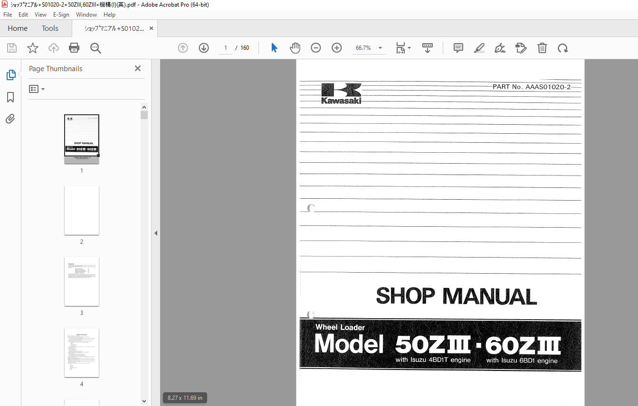Open the fit page options icon

point(401,48)
